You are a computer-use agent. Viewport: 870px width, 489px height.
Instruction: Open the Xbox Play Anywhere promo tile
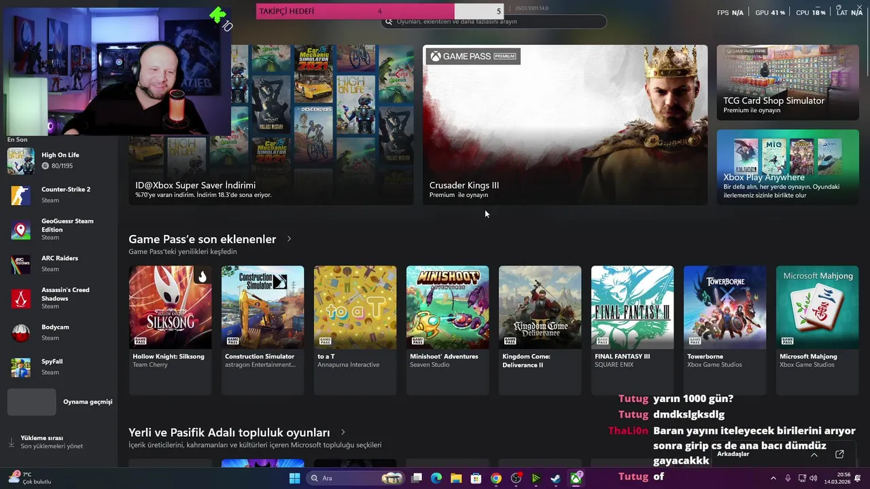(788, 167)
